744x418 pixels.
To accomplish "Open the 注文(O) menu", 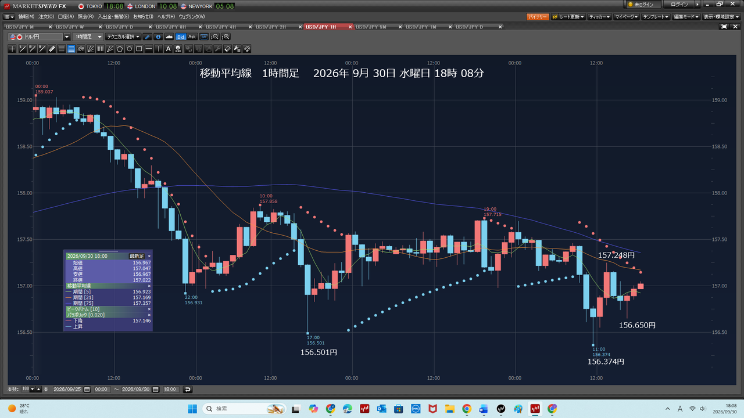I will coord(46,17).
